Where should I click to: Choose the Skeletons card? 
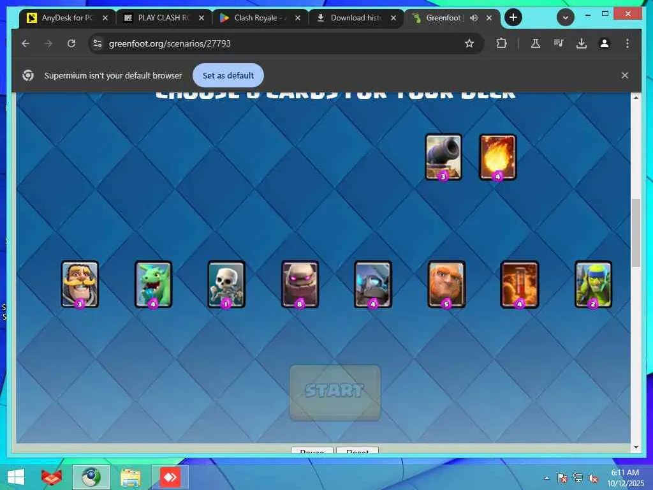pyautogui.click(x=226, y=285)
